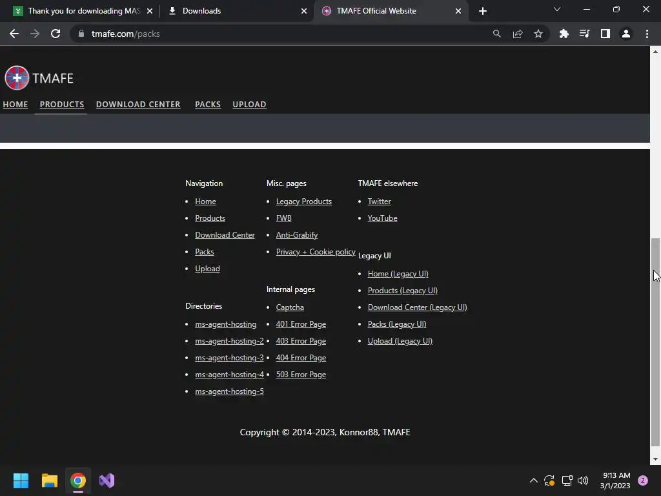Open the Windows Start button
This screenshot has height=496, width=661.
click(21, 480)
